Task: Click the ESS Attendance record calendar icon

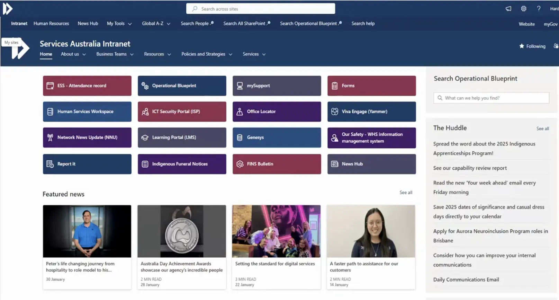Action: pyautogui.click(x=50, y=86)
